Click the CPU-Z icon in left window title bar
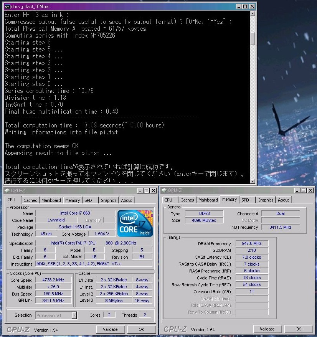 pyautogui.click(x=7, y=190)
